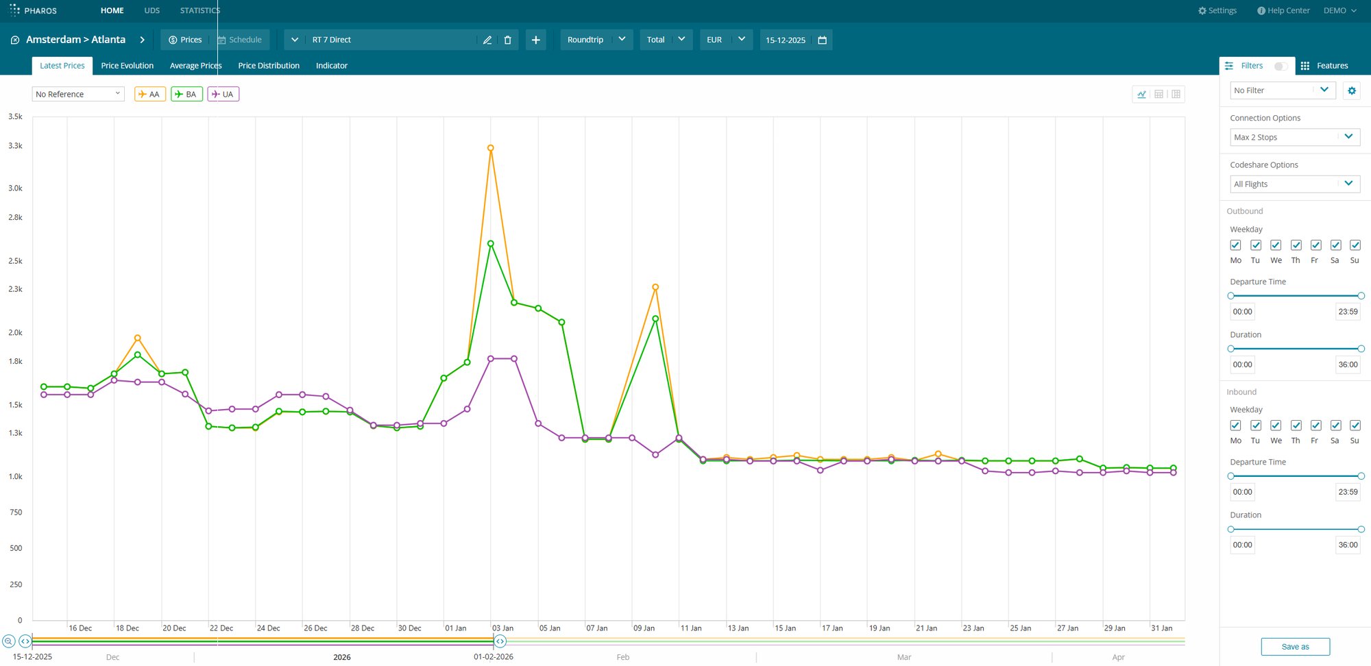1371x666 pixels.
Task: Uncheck the Outbound Monday weekday checkbox
Action: click(1235, 245)
